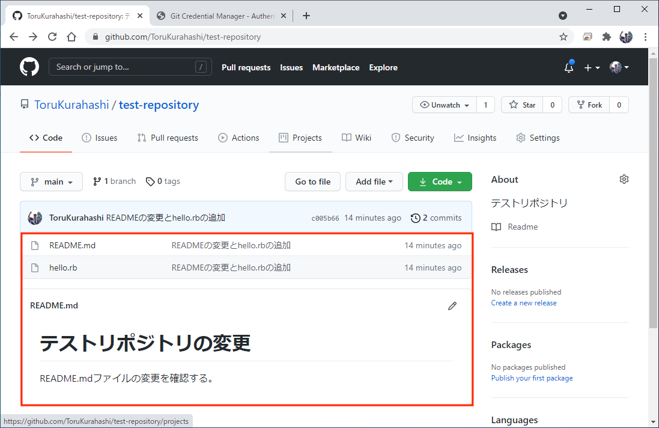Bookmark this page with the star icon
The height and width of the screenshot is (428, 659).
coord(563,37)
